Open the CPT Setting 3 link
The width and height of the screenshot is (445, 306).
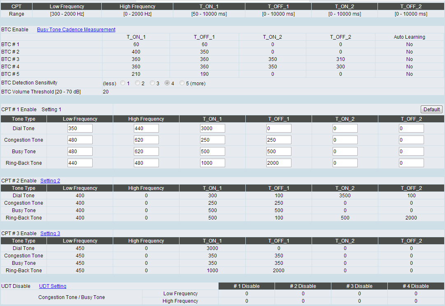[50, 234]
